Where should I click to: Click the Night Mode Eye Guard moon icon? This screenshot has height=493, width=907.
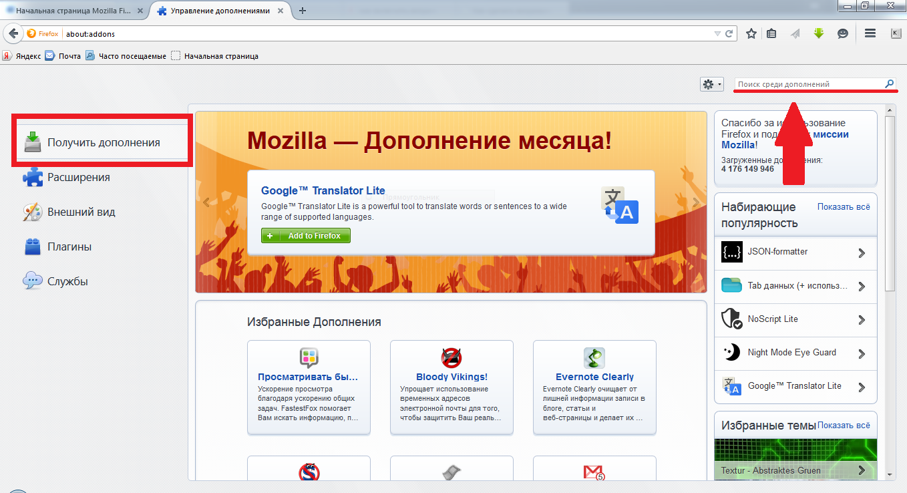(732, 352)
